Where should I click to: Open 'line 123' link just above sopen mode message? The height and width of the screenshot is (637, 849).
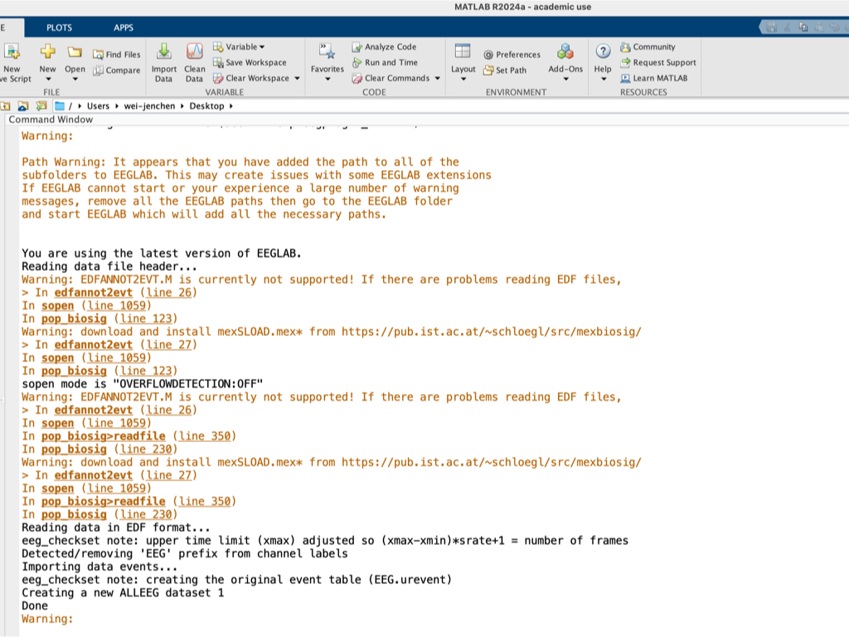[x=146, y=371]
